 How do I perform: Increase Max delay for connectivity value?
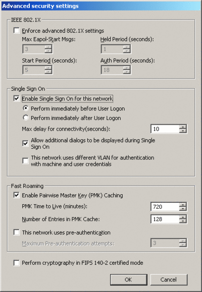click(x=183, y=127)
